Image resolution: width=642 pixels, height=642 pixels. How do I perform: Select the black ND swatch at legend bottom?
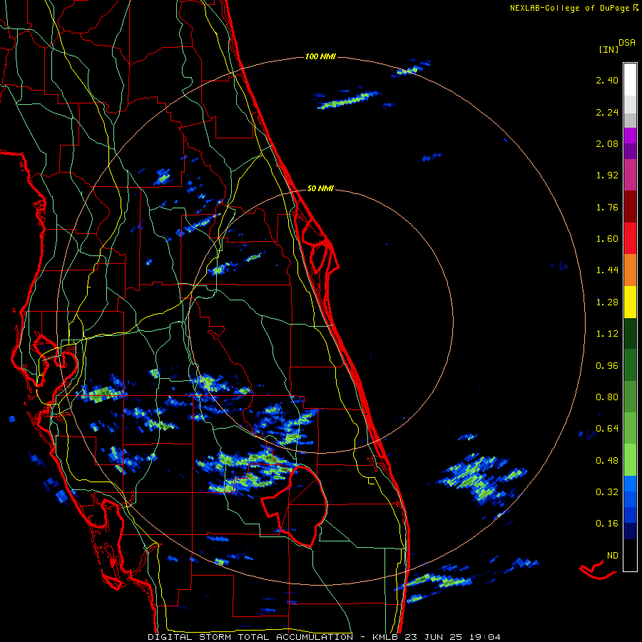[x=630, y=555]
